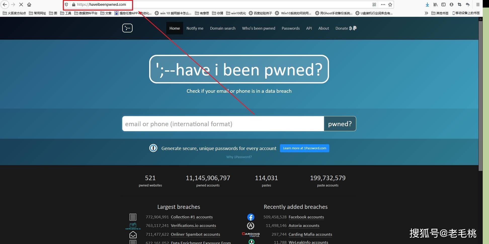Open the 文章 bookmark folder
This screenshot has width=489, height=244.
[x=106, y=13]
